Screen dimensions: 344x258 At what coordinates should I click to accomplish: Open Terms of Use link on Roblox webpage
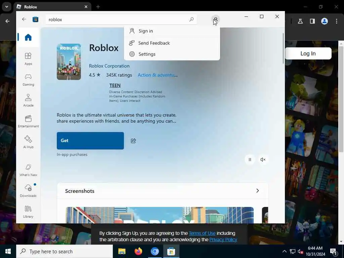coord(202,233)
